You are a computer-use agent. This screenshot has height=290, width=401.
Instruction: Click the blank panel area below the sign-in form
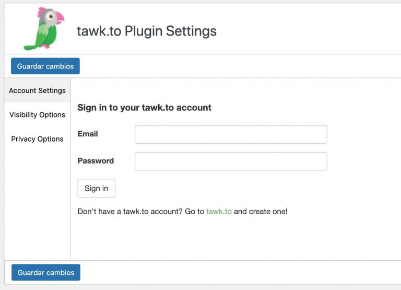[x=235, y=238]
